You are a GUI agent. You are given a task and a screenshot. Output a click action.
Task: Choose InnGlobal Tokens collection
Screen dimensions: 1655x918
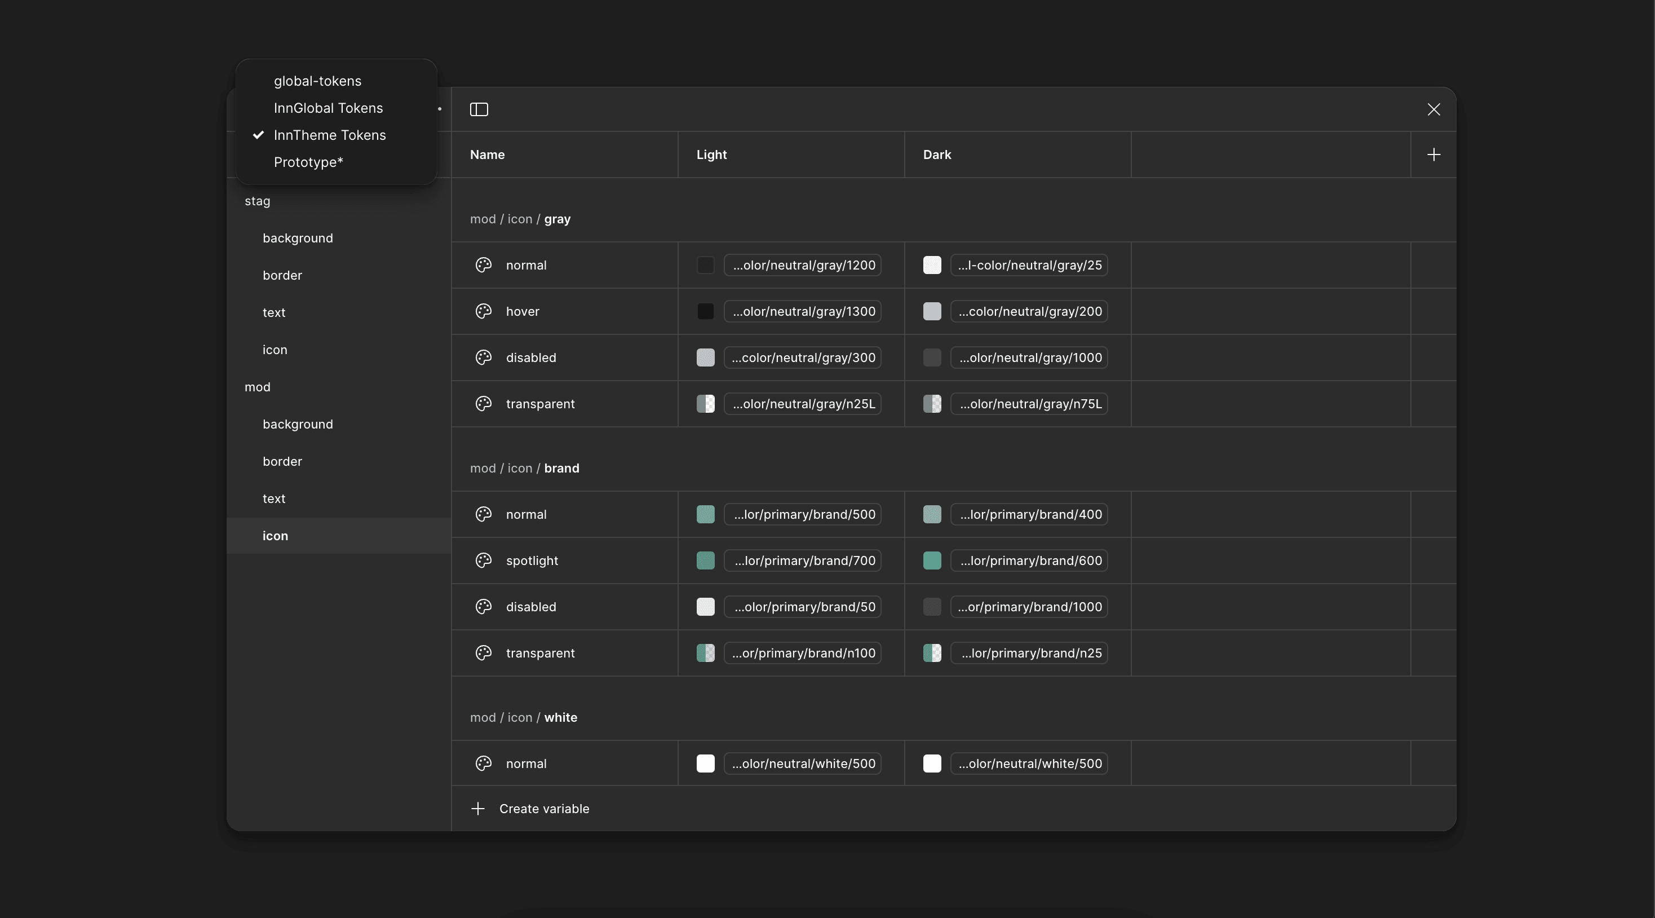click(328, 108)
